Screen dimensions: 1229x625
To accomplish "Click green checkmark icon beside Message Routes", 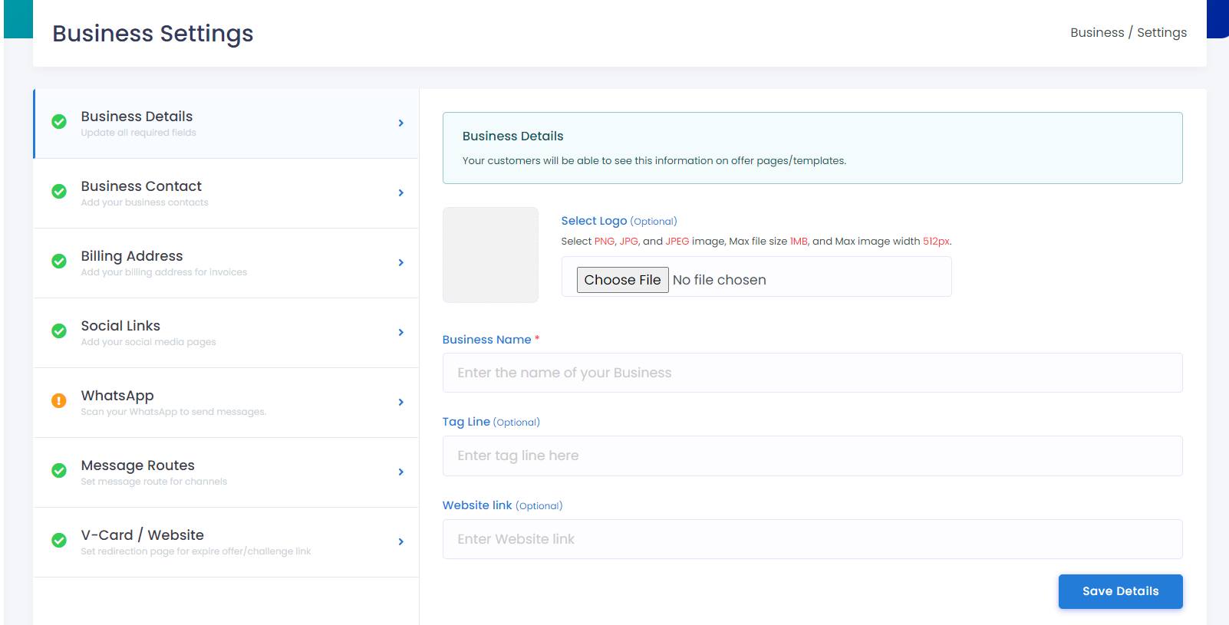I will pos(59,471).
